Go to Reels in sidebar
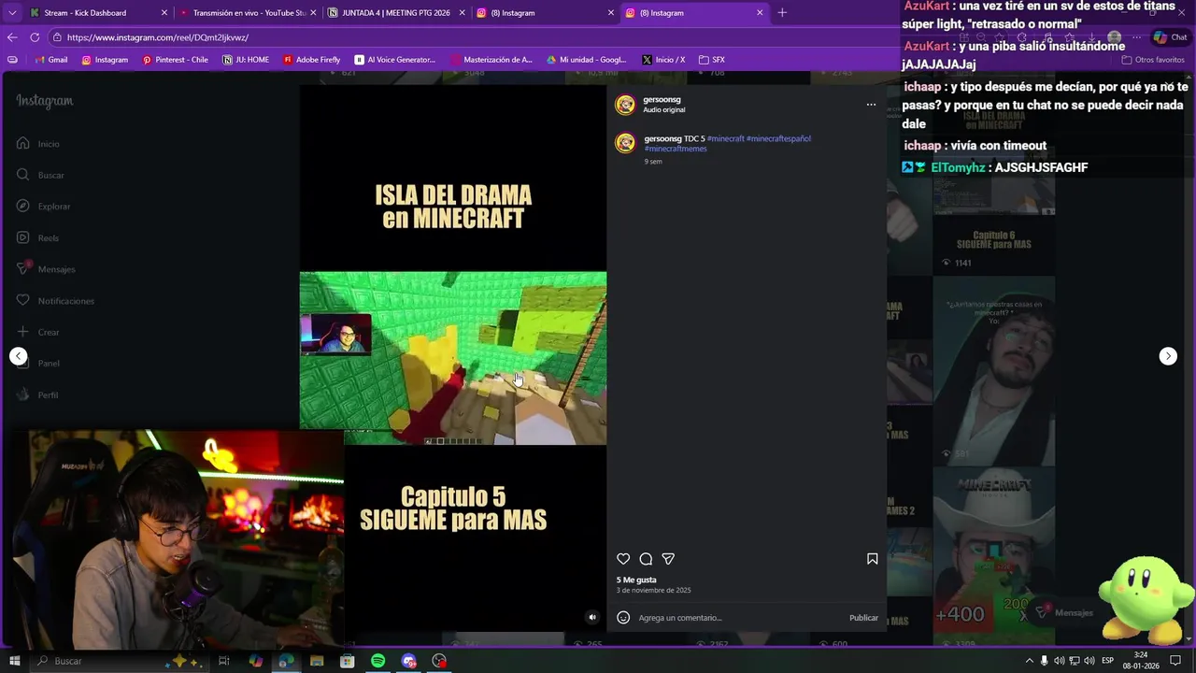Viewport: 1196px width, 673px height. [37, 238]
